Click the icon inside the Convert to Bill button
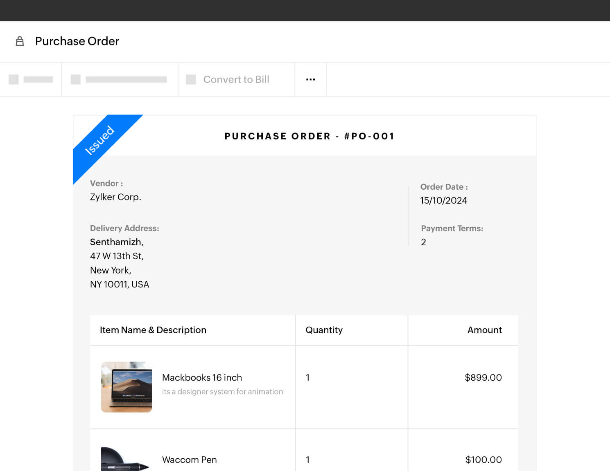This screenshot has width=610, height=471. click(191, 79)
